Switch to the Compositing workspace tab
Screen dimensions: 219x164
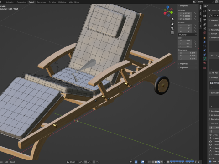click(21, 2)
